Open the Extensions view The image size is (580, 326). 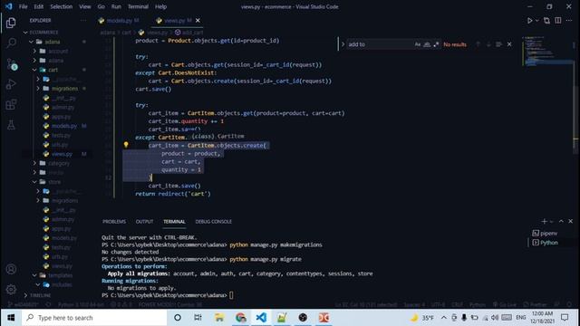tap(11, 105)
